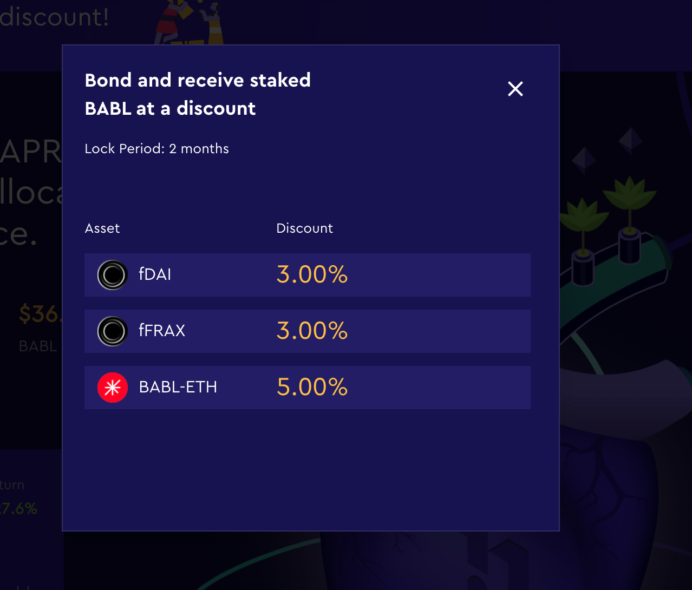
Task: Select the BABL-ETH asset label
Action: (178, 387)
